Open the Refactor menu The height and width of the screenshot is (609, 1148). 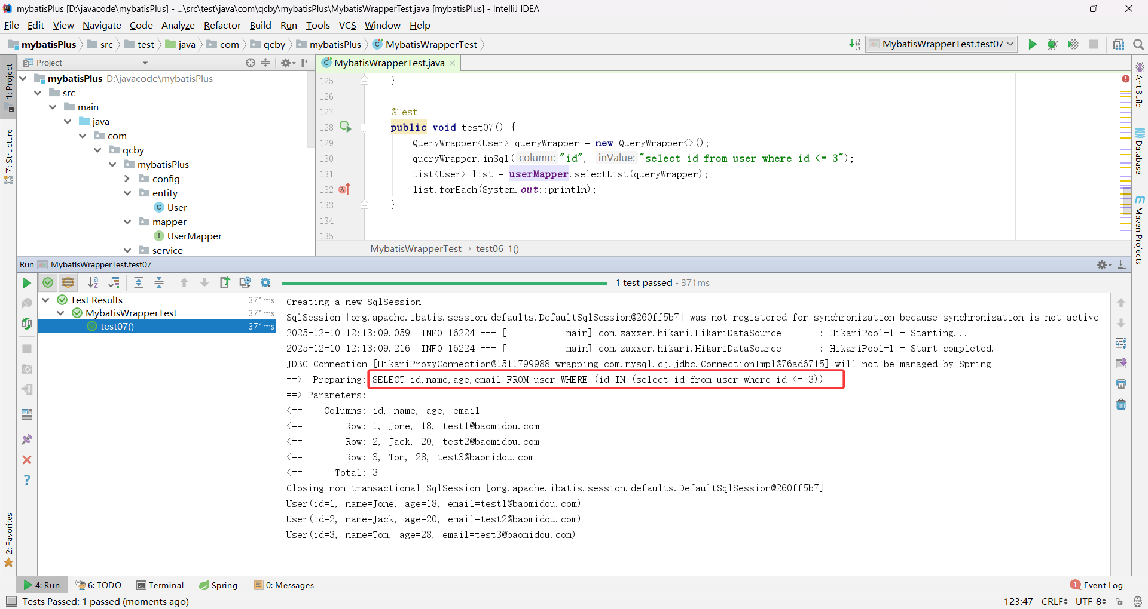[x=222, y=25]
